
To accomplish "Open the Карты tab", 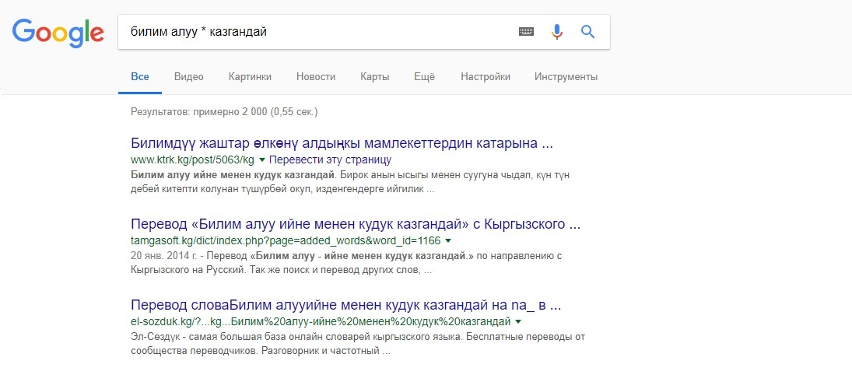I will tap(374, 77).
